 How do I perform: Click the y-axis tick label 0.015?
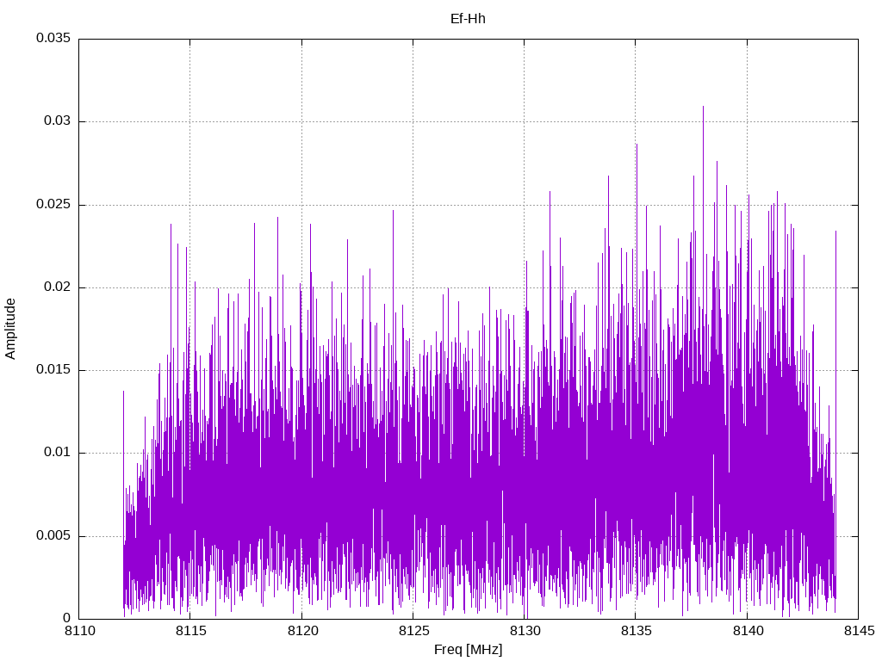coord(53,369)
